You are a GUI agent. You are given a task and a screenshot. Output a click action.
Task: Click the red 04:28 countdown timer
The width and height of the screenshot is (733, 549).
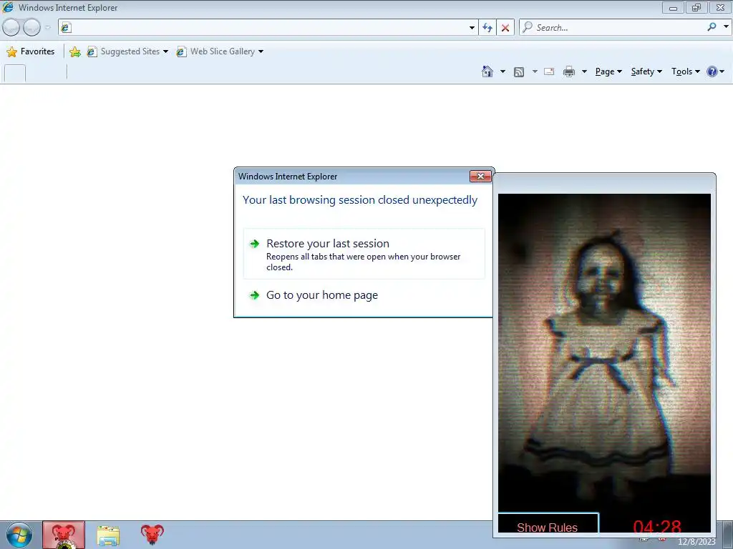click(657, 527)
